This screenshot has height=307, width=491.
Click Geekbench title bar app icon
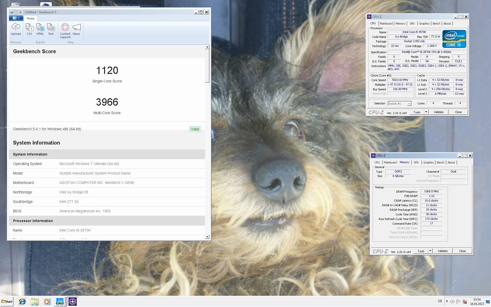pos(12,12)
